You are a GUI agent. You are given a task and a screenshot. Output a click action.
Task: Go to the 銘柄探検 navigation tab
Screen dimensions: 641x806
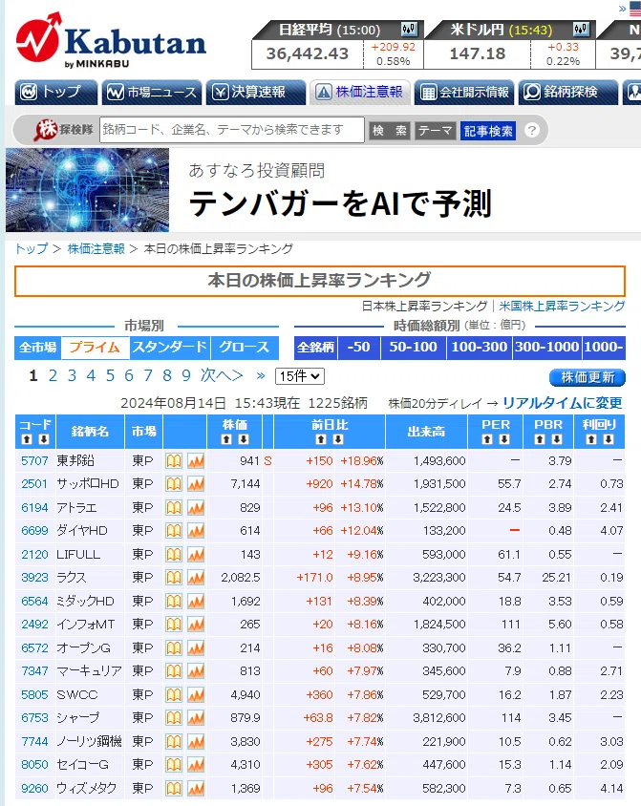tap(568, 93)
